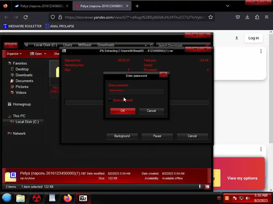The image size is (273, 204).
Task: Open the 7z Open dropdown arrow
Action: click(x=45, y=54)
